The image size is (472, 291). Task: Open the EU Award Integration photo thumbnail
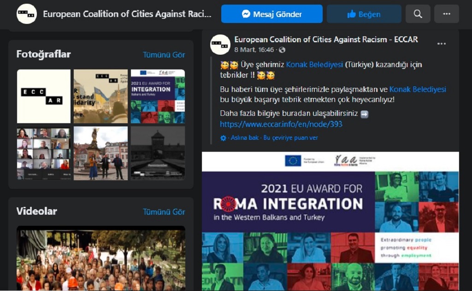coord(158,96)
